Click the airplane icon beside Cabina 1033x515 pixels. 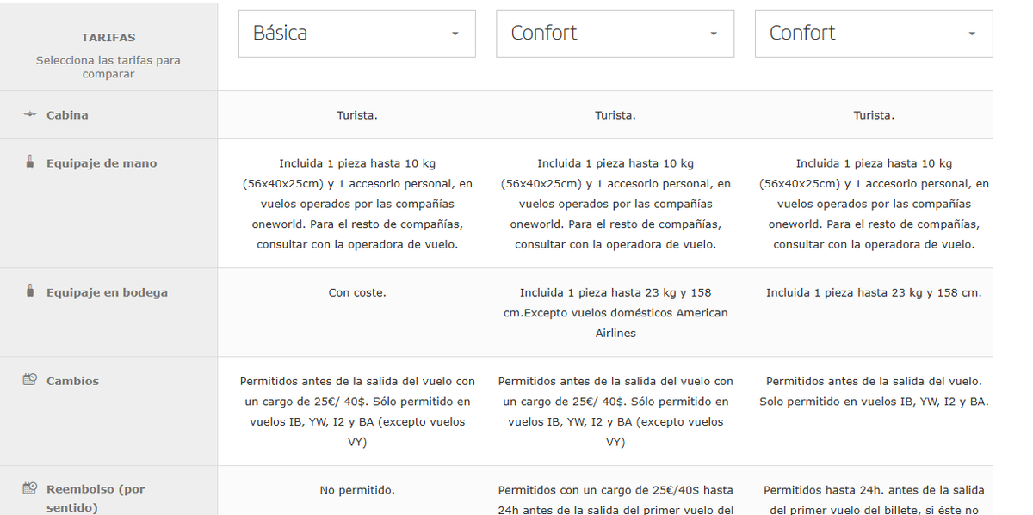pyautogui.click(x=30, y=115)
